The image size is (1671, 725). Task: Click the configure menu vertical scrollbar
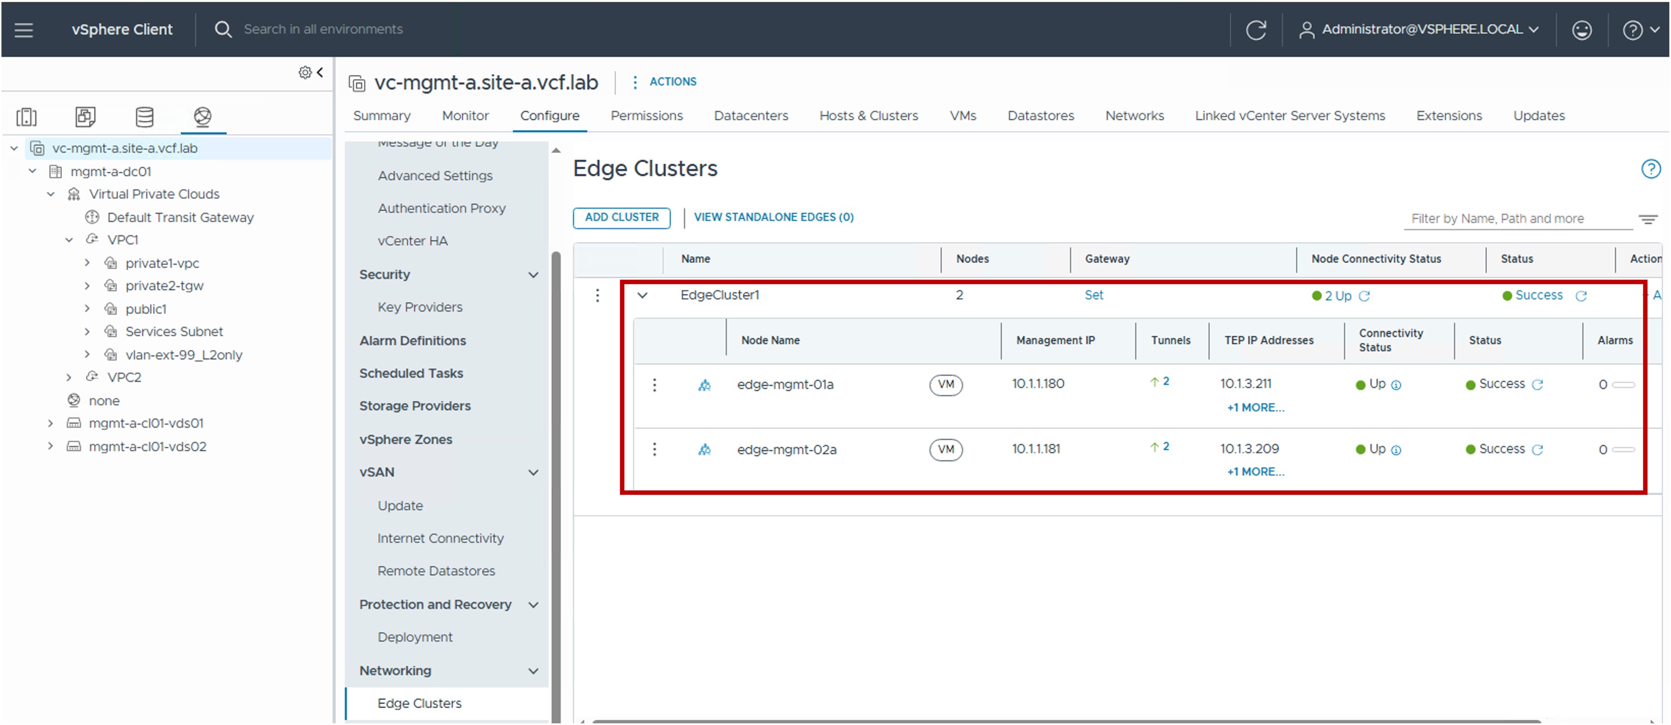tap(555, 486)
